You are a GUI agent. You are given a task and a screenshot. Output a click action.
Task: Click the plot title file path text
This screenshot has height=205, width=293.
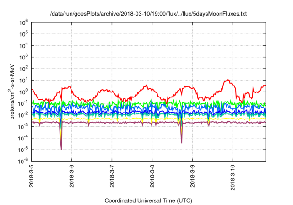click(148, 14)
